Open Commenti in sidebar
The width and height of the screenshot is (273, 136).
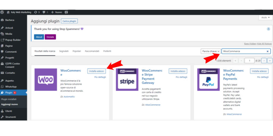11,52
